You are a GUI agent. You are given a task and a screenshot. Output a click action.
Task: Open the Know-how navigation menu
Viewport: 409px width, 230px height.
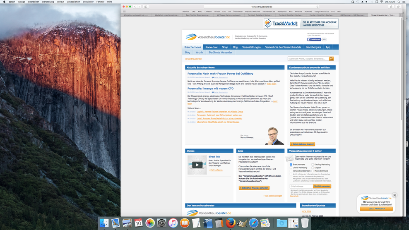pyautogui.click(x=211, y=47)
